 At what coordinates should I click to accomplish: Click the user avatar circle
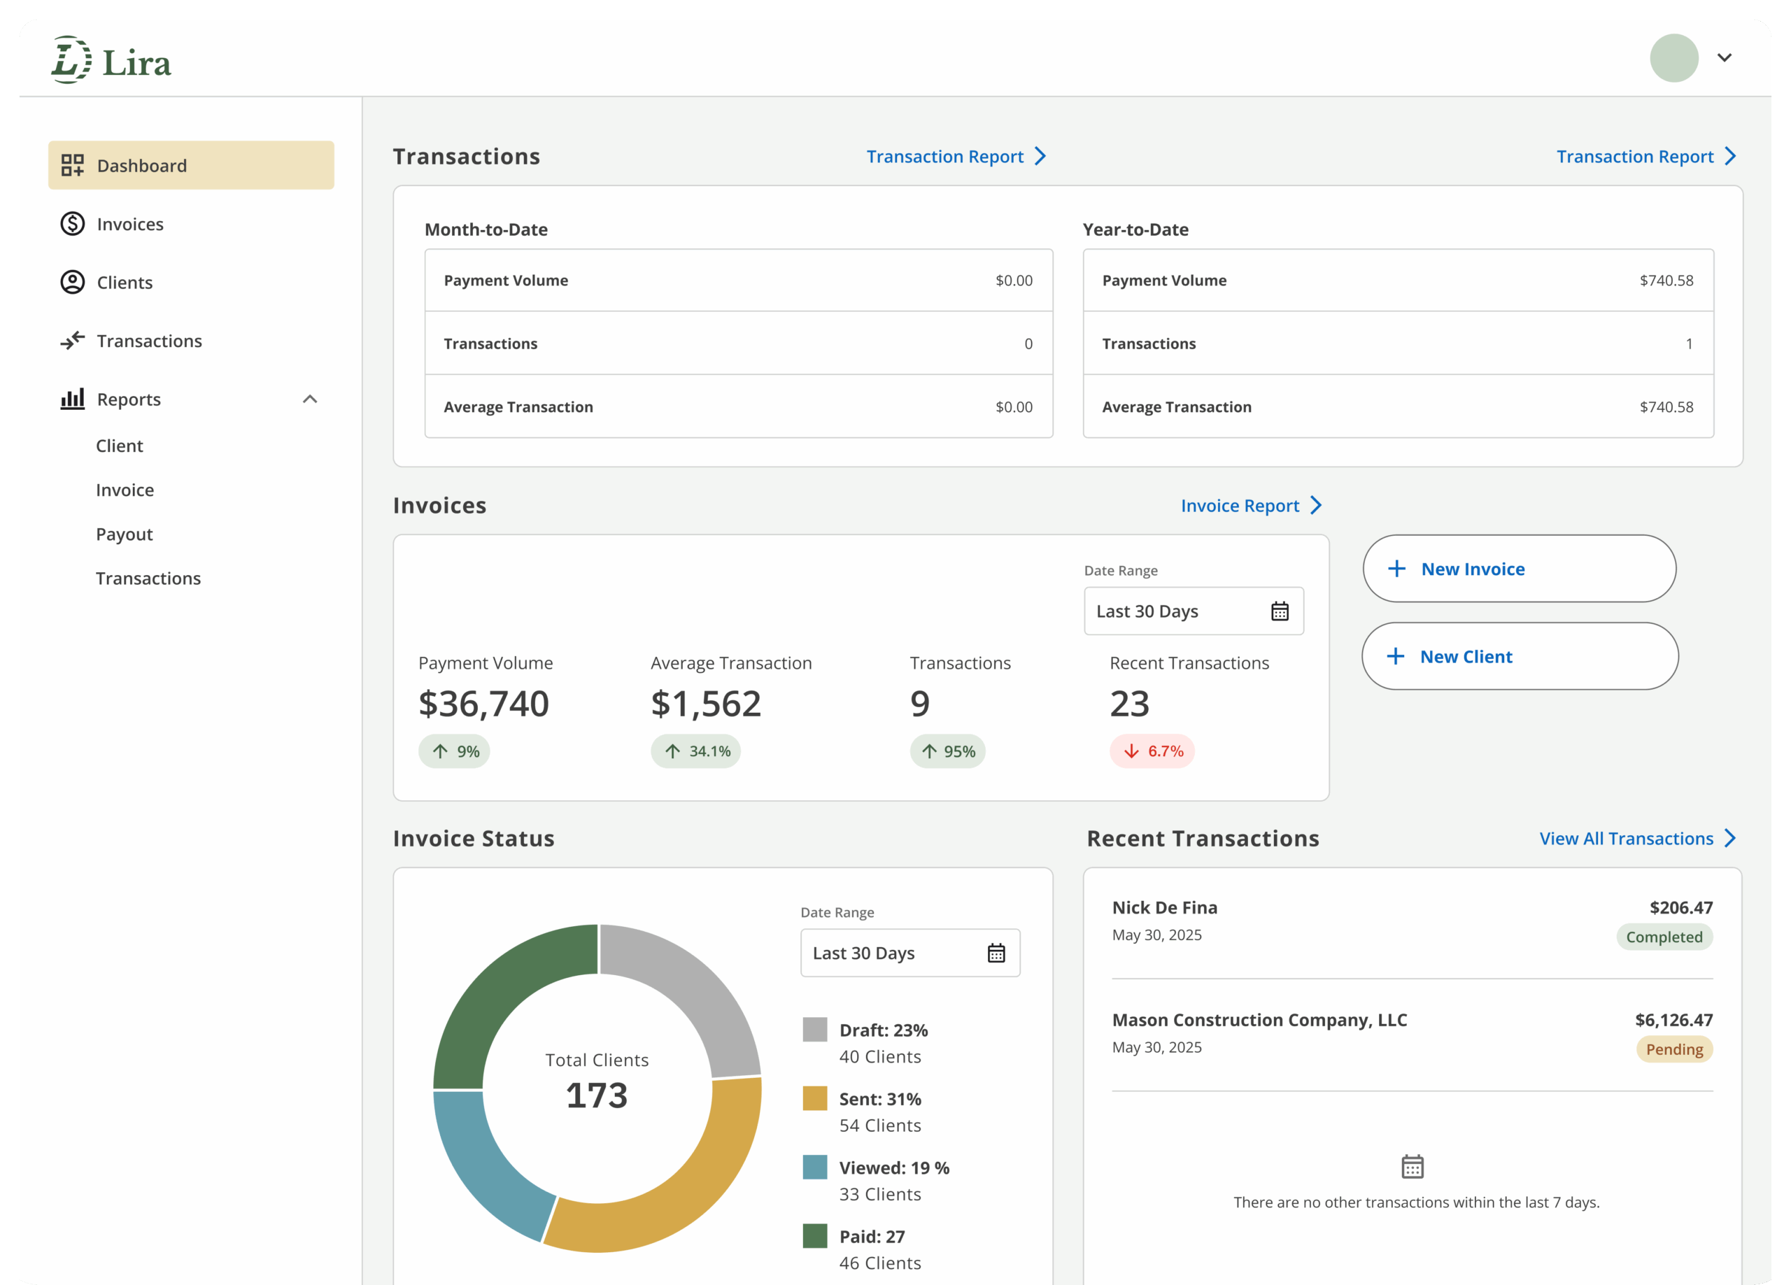click(1673, 57)
